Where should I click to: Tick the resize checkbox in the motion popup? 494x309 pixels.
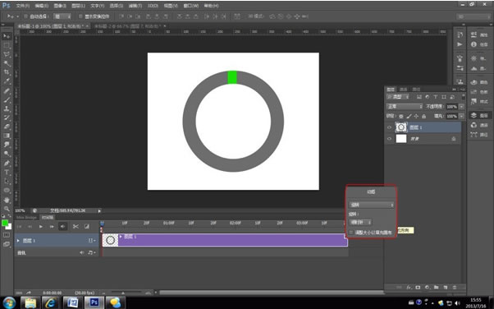(351, 233)
